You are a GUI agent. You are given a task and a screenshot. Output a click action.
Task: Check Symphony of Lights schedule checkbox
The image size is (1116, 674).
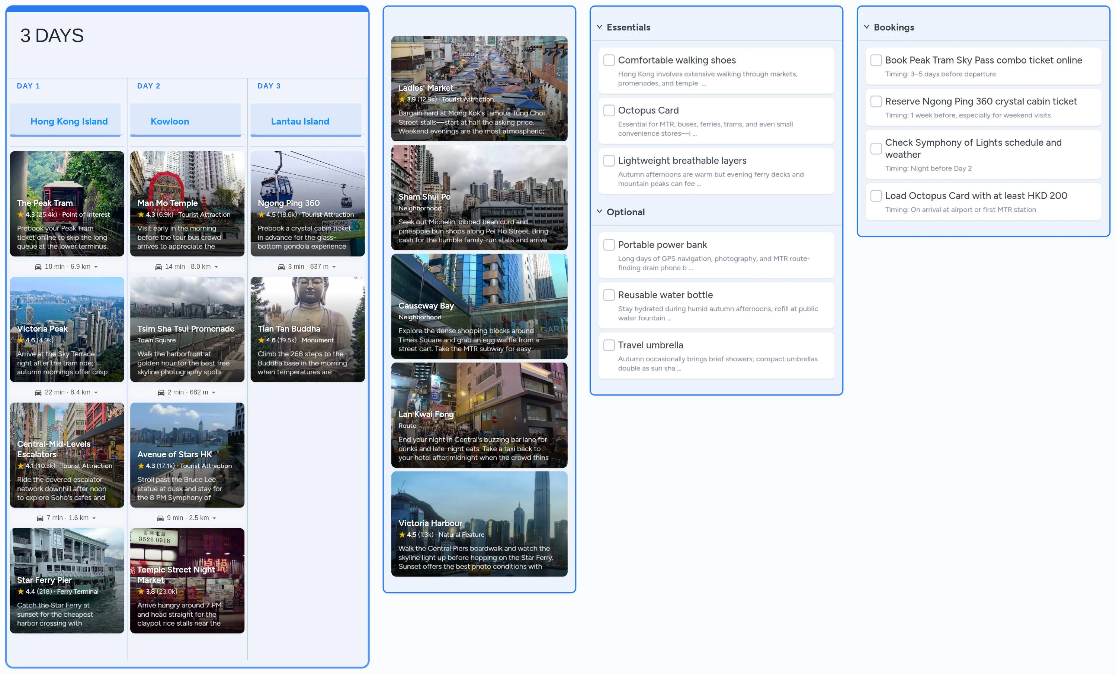[x=876, y=148]
